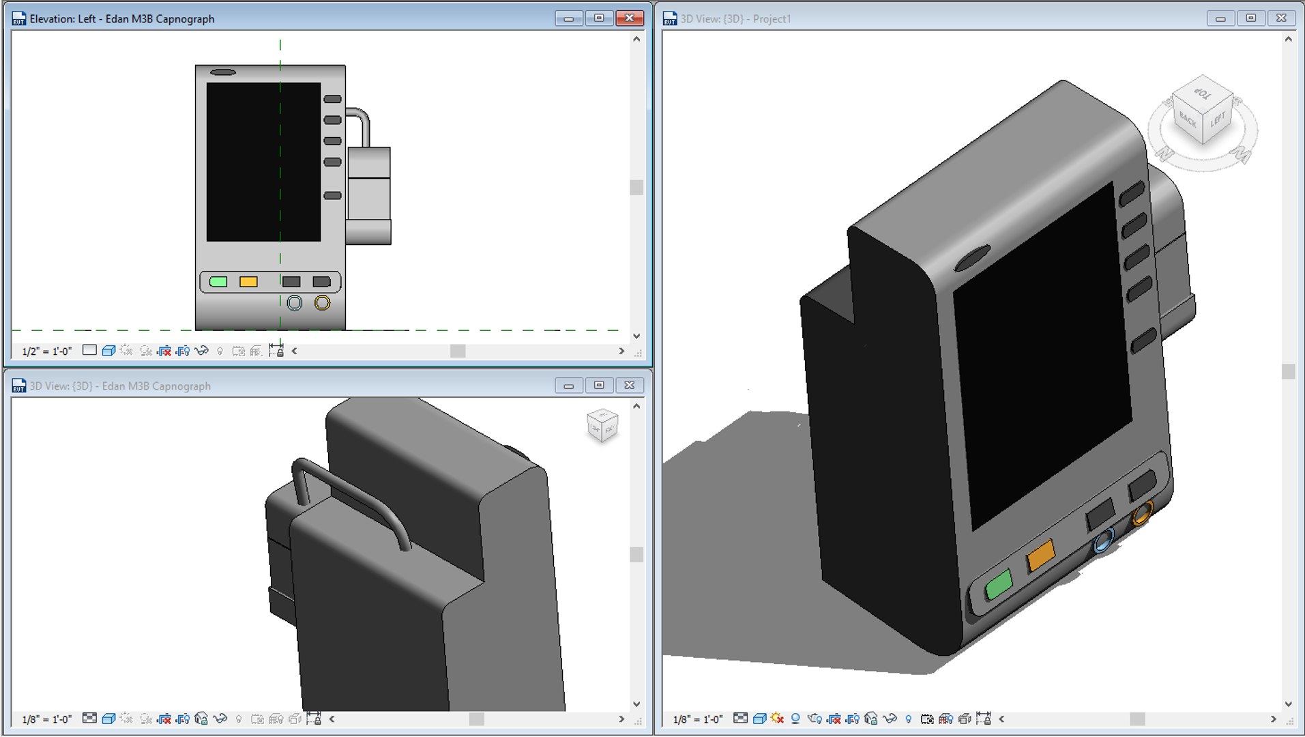The width and height of the screenshot is (1305, 737).
Task: Toggle Show Crop Region in Capnograph 3D view bar
Action: click(183, 719)
